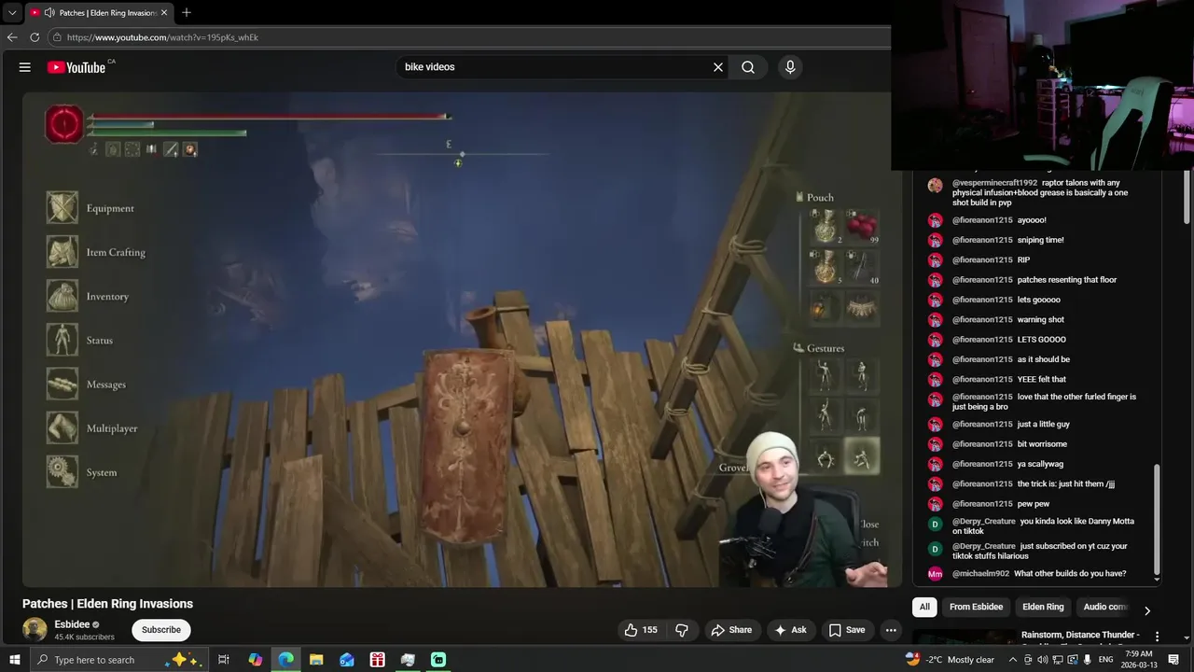Image resolution: width=1194 pixels, height=672 pixels.
Task: Click the Messages icon in the game menu
Action: 62,384
